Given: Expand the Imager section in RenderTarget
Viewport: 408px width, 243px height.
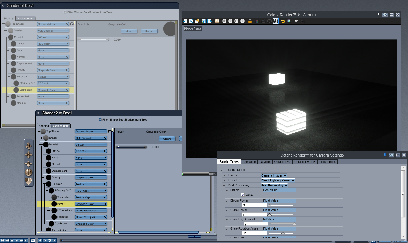Looking at the screenshot, I should 225,175.
